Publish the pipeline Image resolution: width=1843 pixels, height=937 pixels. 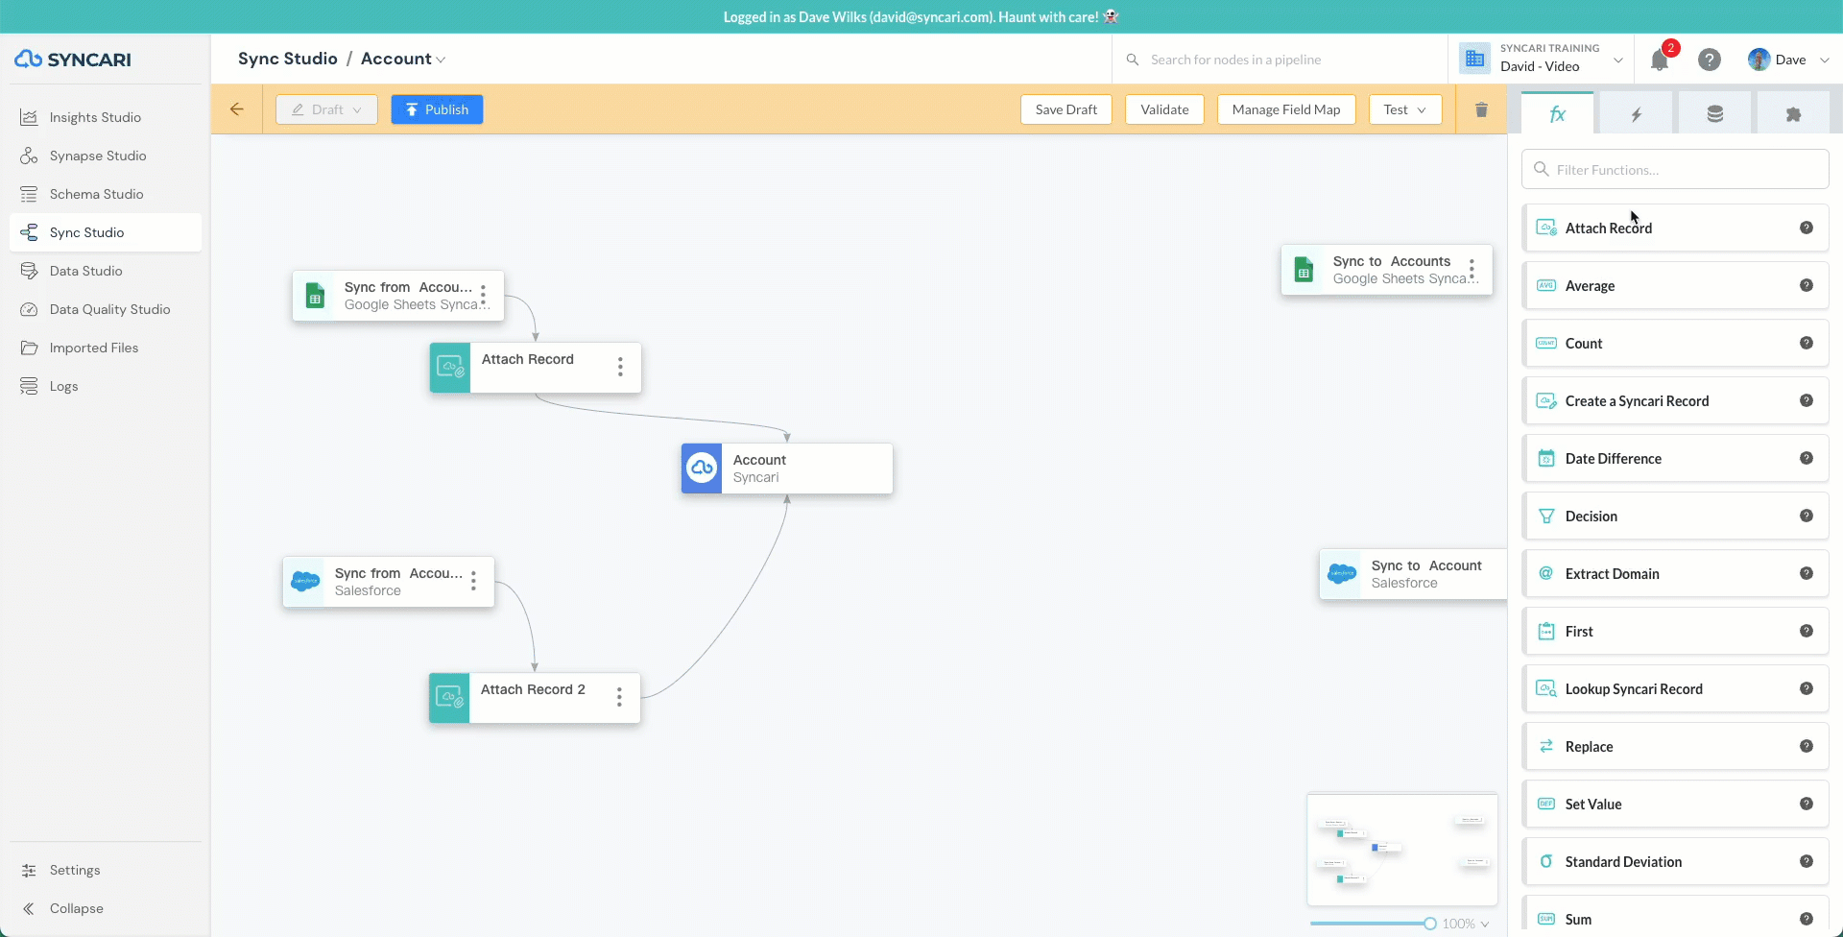[x=437, y=109]
